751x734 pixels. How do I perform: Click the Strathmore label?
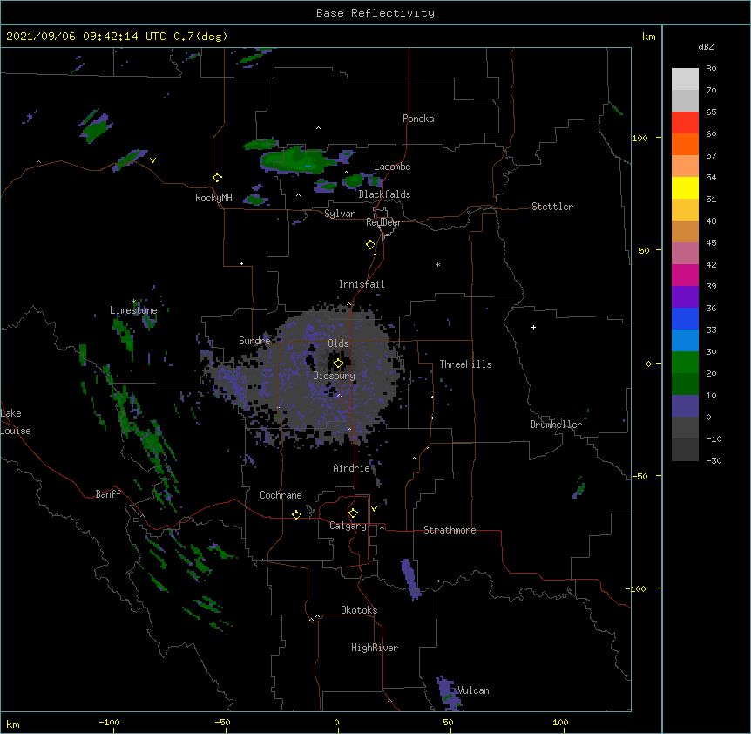[450, 530]
